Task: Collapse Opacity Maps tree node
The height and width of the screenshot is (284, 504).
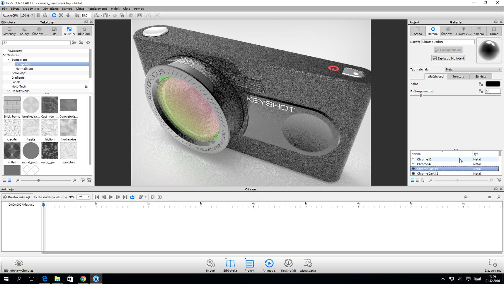Action: point(8,91)
